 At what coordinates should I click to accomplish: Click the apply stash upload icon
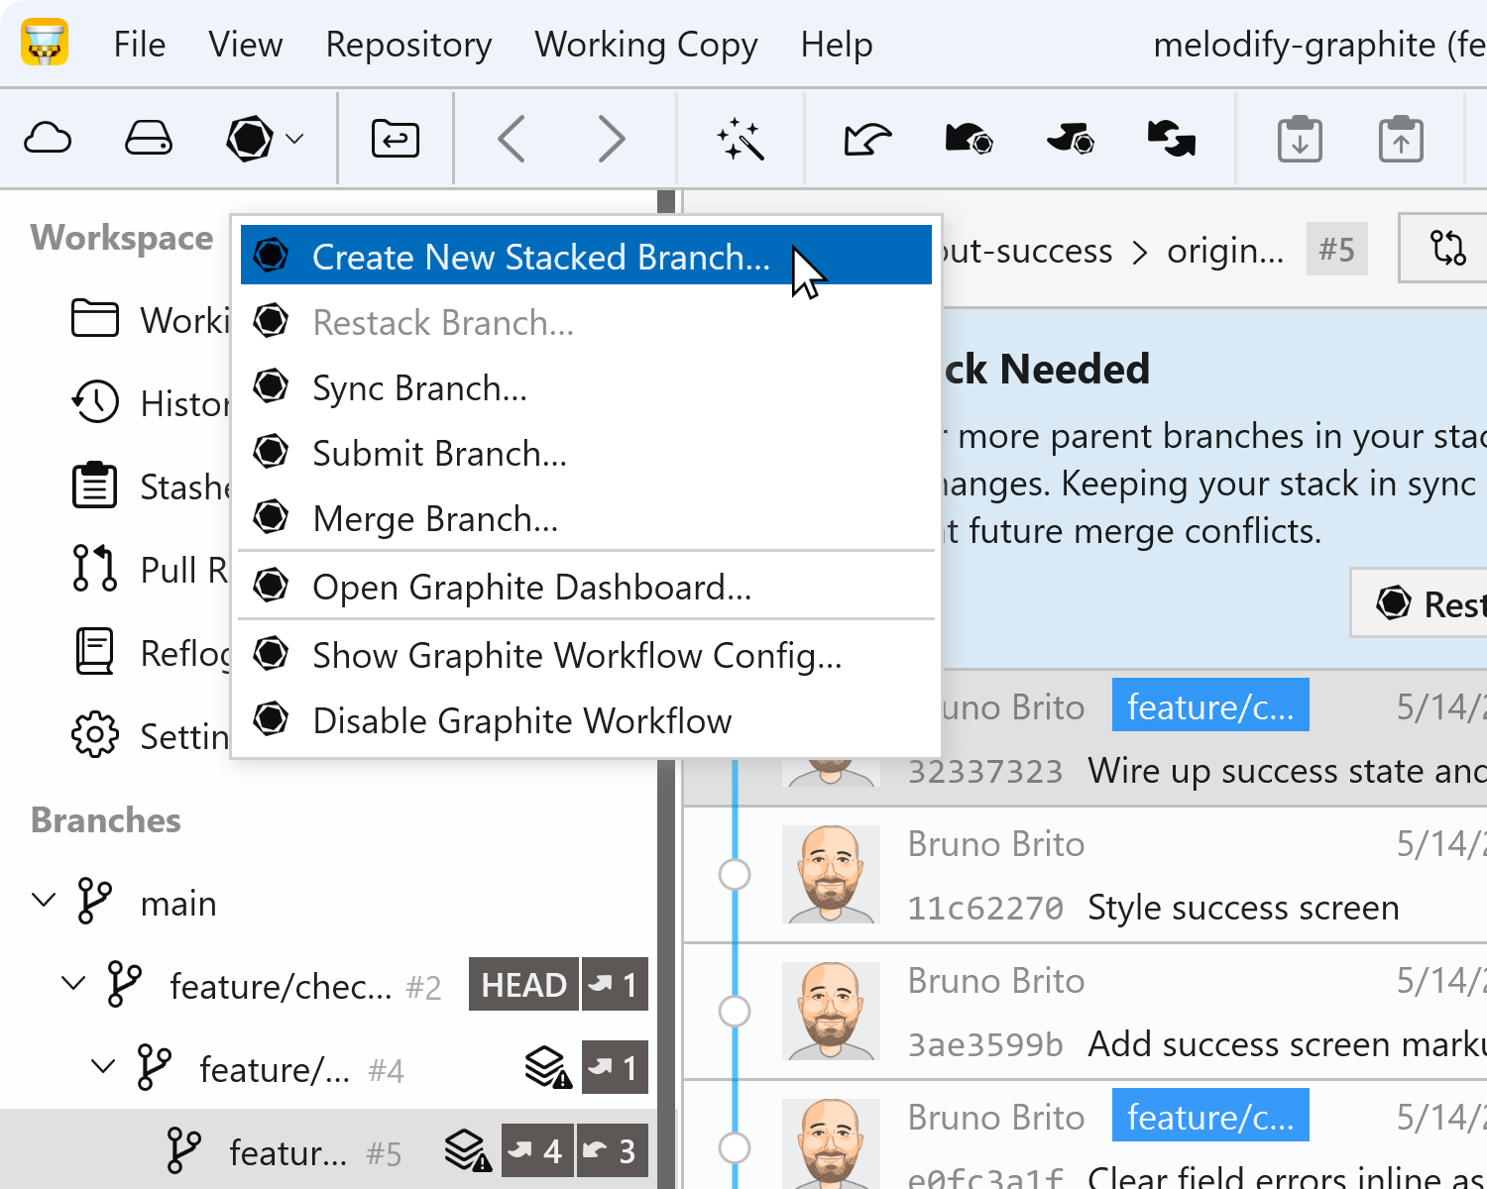coord(1401,139)
